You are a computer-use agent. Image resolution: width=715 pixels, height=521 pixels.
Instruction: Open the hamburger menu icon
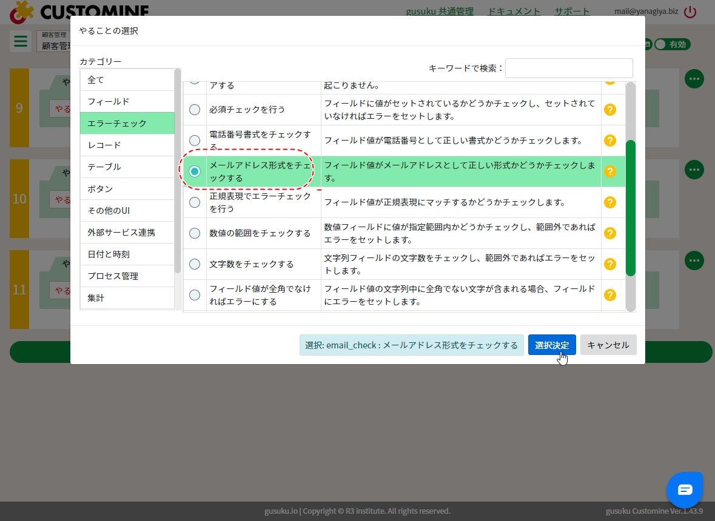tap(21, 41)
